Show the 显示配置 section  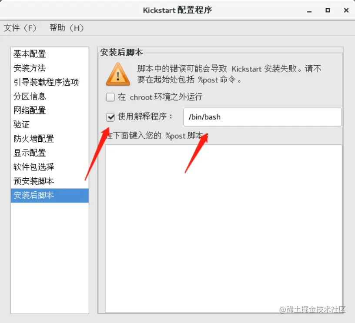(50, 153)
